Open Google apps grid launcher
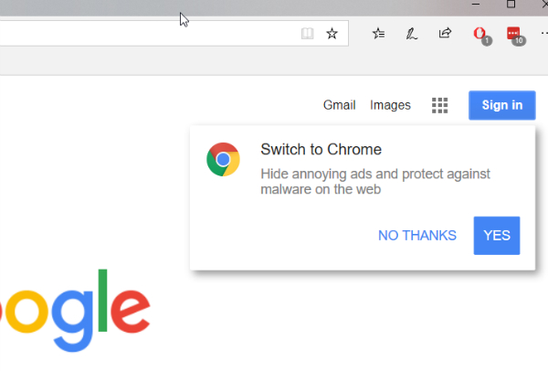 [439, 105]
